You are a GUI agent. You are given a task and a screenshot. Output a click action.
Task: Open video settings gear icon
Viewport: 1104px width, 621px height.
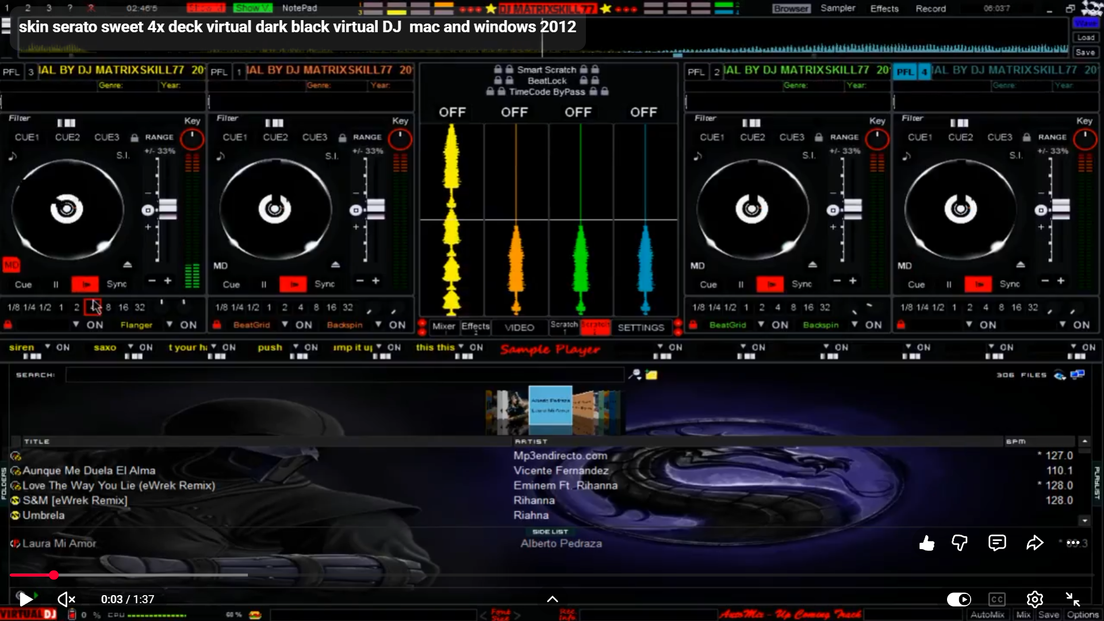click(x=1035, y=599)
